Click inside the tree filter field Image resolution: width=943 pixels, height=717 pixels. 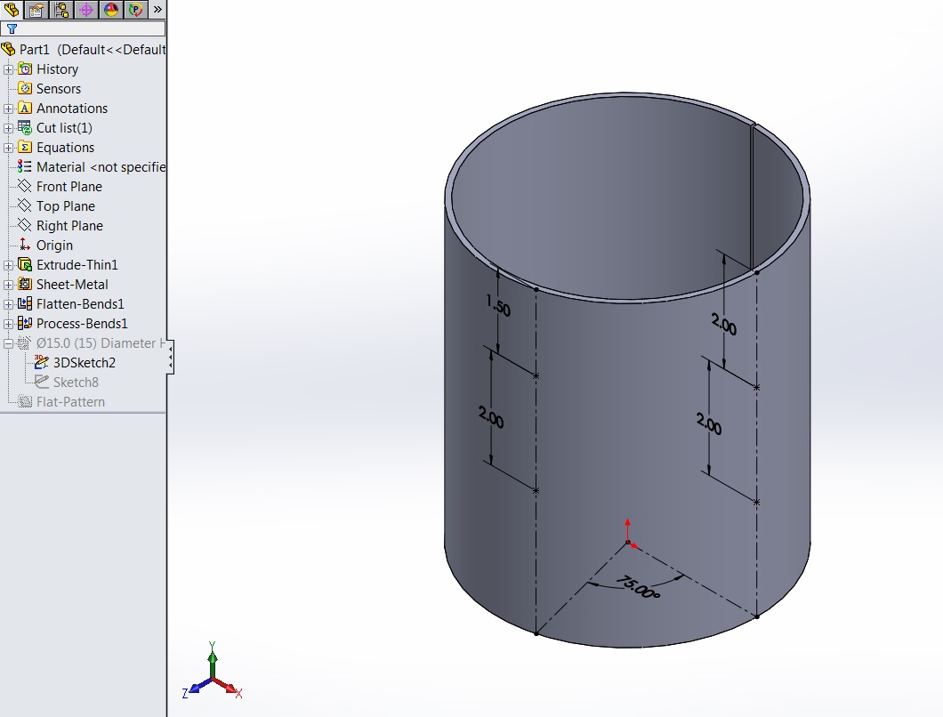coord(89,28)
